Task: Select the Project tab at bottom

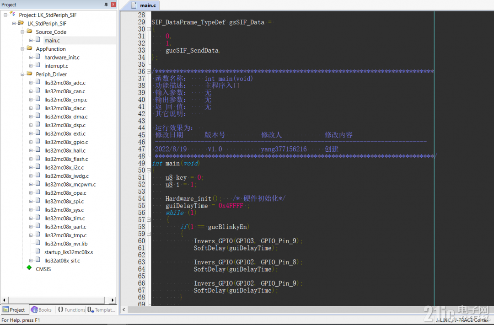Action: (x=14, y=310)
